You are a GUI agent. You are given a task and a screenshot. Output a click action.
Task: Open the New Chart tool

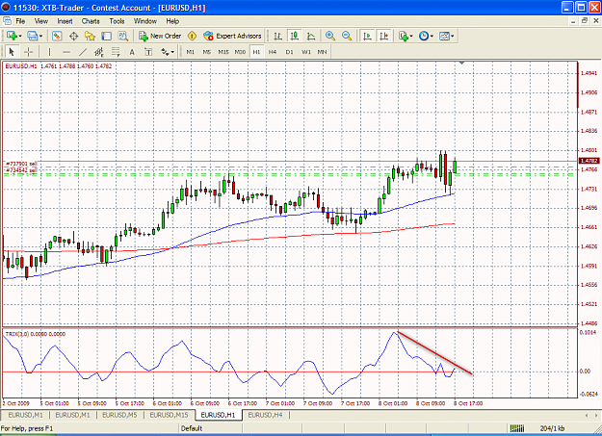[12, 36]
